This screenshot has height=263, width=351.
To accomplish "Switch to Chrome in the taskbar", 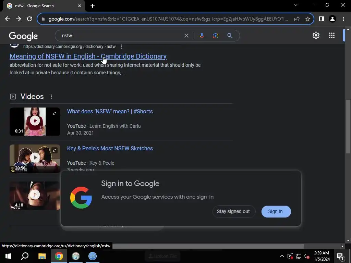I will coord(59,256).
